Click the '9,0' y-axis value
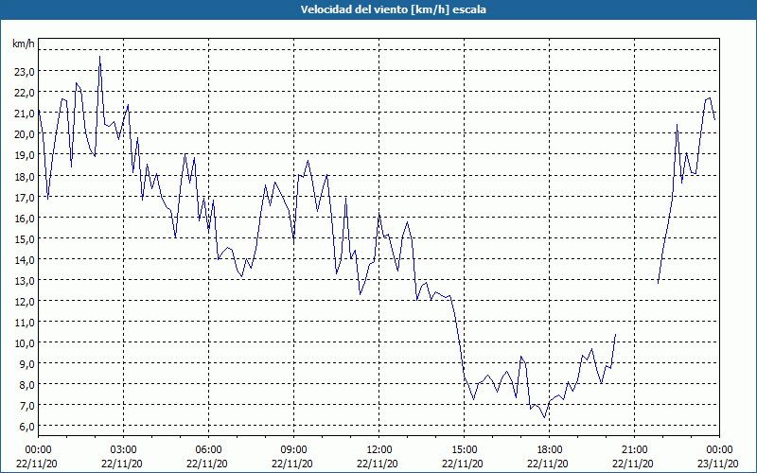 pyautogui.click(x=26, y=364)
